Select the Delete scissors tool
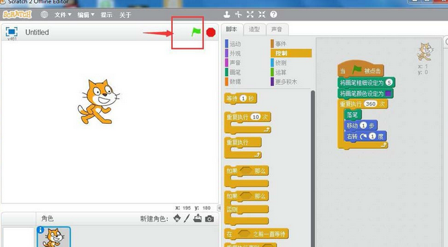The width and height of the screenshot is (448, 247). click(239, 15)
